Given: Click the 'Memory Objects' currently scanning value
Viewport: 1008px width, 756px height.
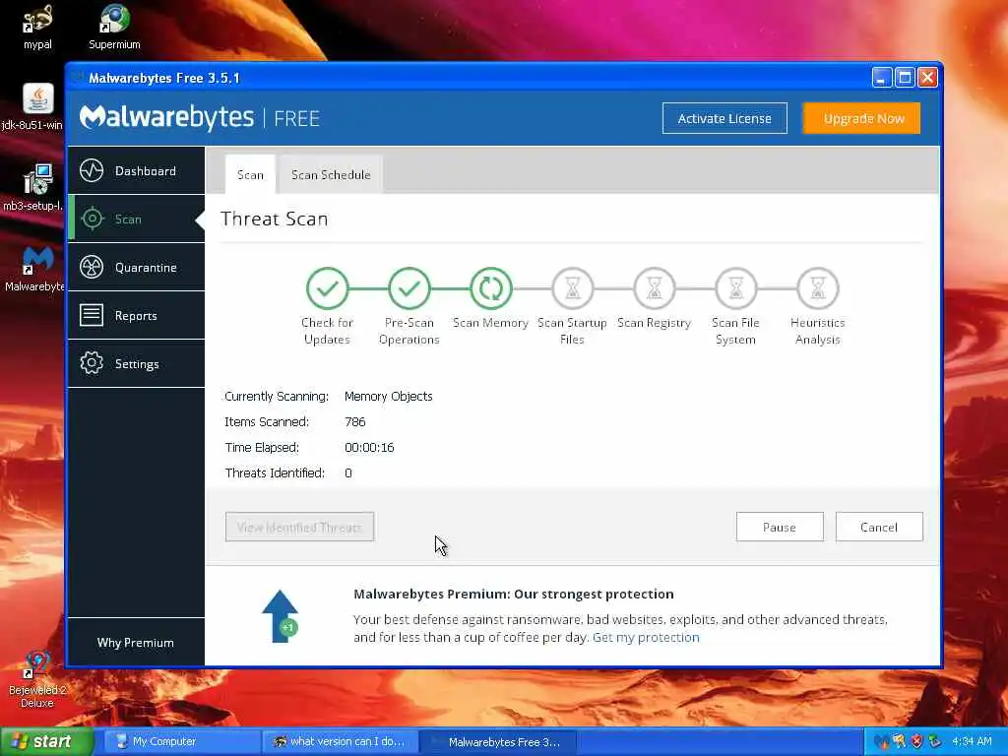Looking at the screenshot, I should tap(388, 396).
